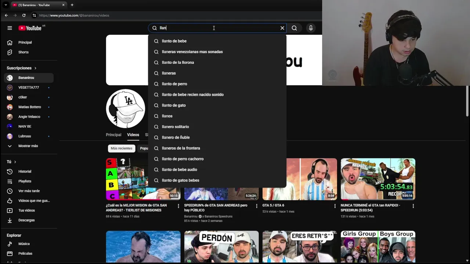Select suggestion 'llanto de gato'

point(217,105)
